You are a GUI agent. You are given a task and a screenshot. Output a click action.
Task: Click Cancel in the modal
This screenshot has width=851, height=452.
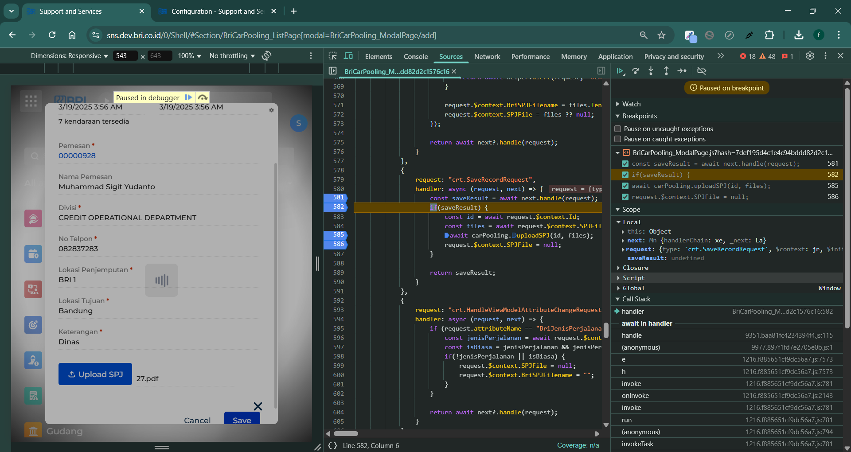click(197, 420)
